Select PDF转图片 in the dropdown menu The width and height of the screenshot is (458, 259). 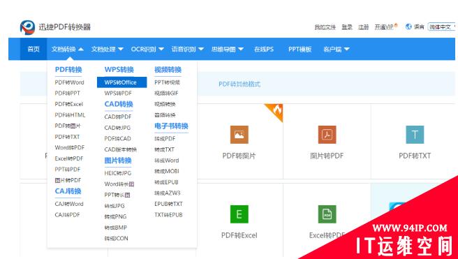point(68,126)
